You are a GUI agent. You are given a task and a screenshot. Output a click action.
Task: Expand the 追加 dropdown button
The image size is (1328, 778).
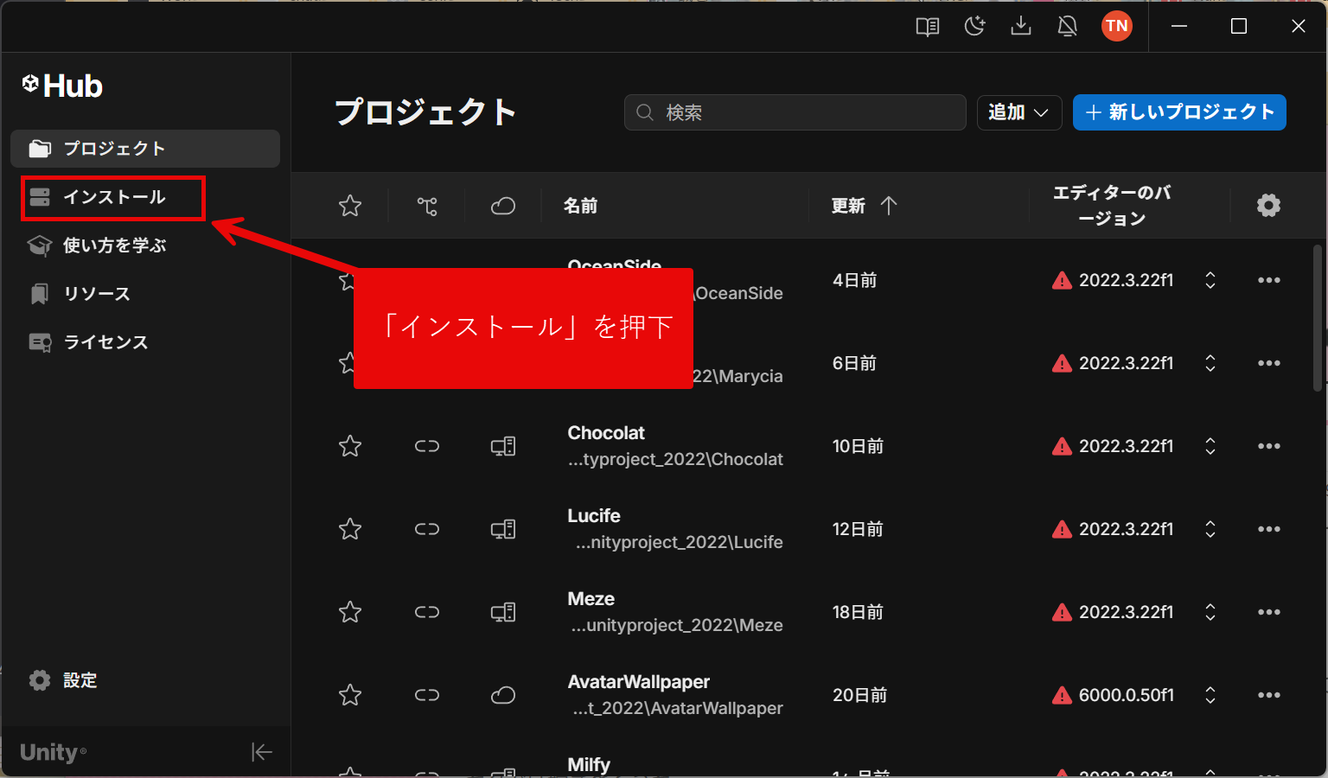point(1018,112)
